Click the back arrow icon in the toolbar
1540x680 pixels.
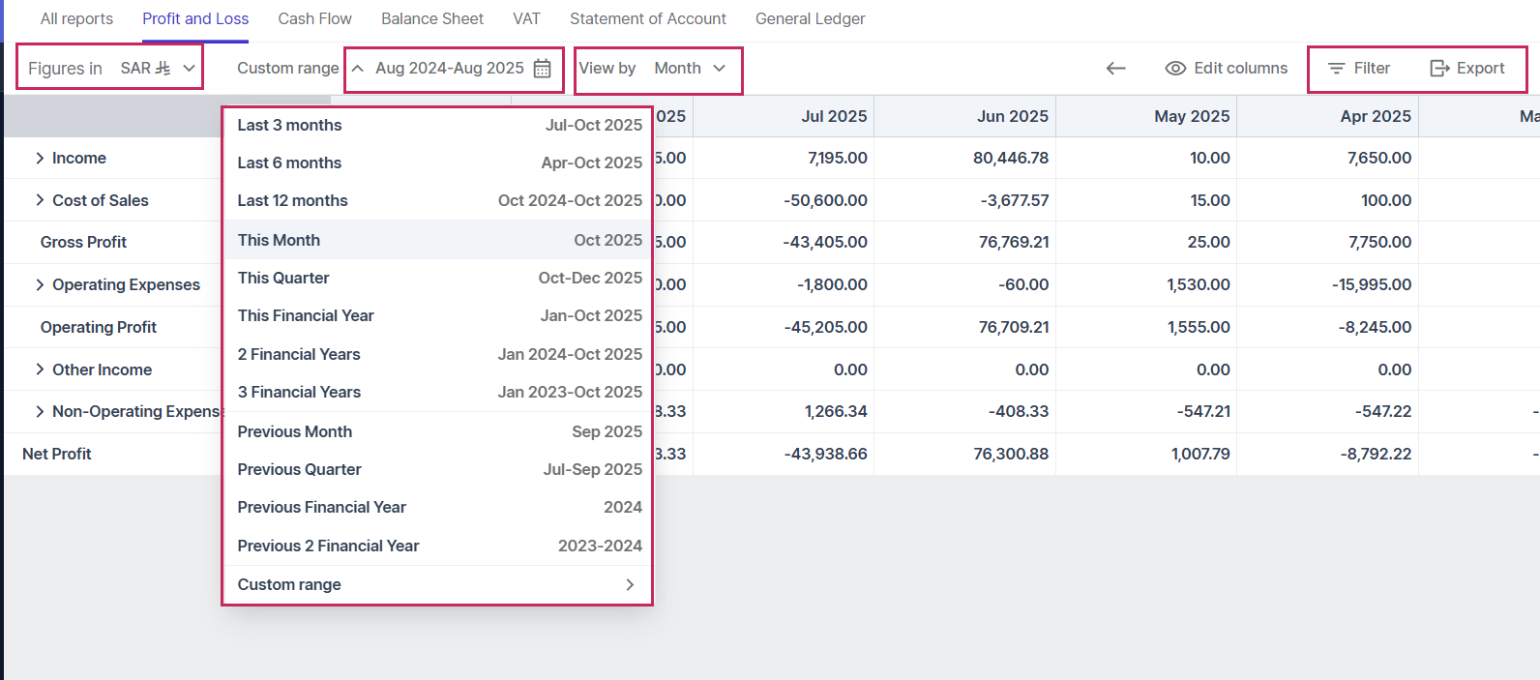click(x=1116, y=69)
